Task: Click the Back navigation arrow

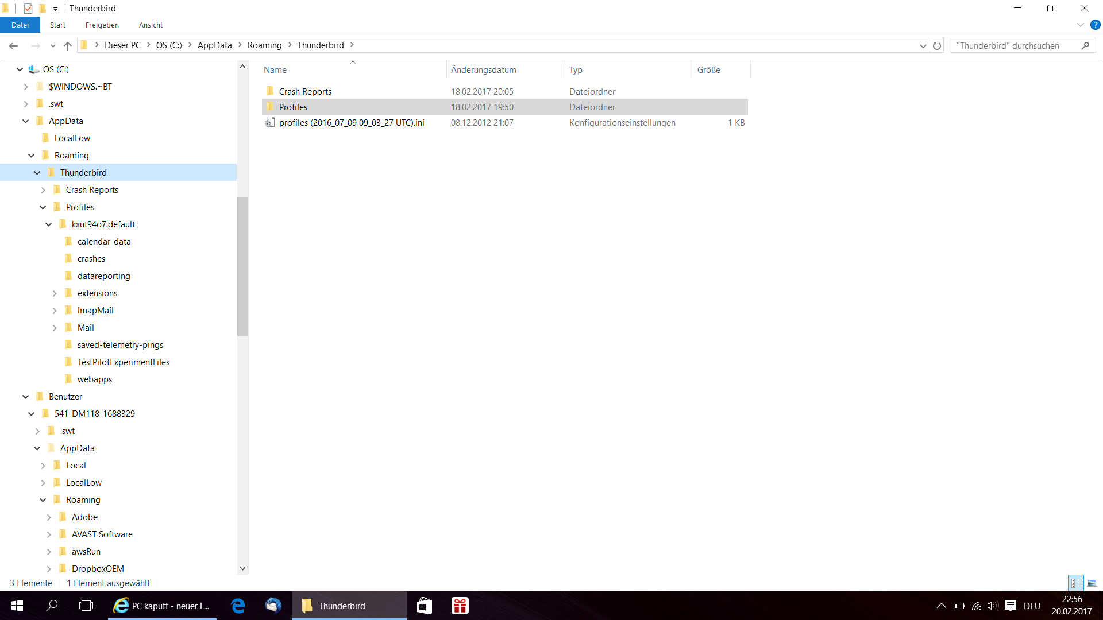Action: 14,45
